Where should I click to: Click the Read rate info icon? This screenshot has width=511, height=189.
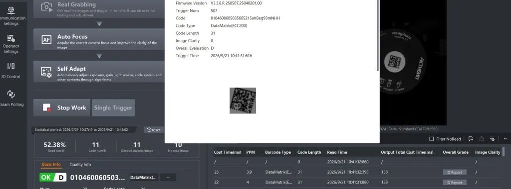[63, 151]
